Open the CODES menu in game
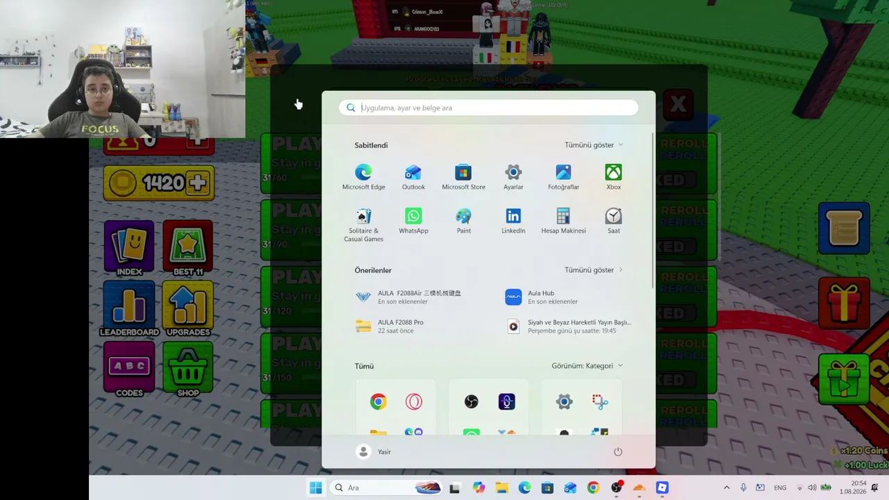The height and width of the screenshot is (500, 889). [129, 370]
